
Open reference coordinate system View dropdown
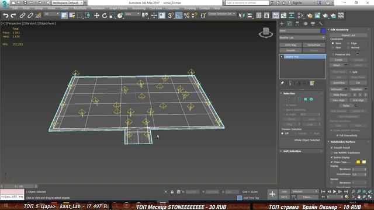(x=133, y=14)
